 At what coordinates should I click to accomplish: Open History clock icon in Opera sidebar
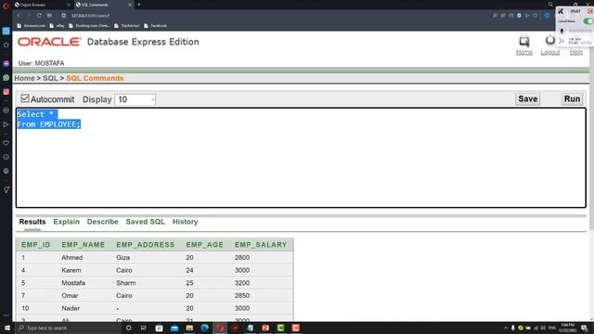pos(6,157)
